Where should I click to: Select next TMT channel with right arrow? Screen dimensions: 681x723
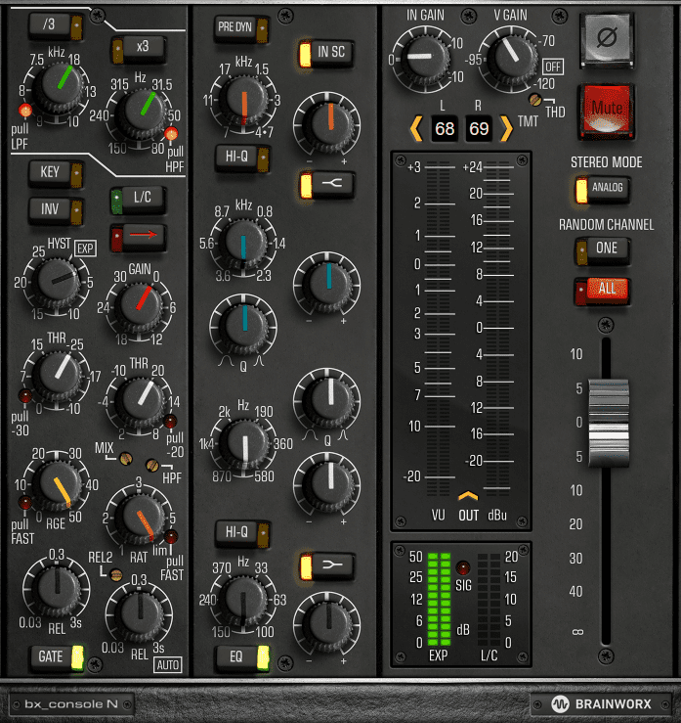[506, 128]
